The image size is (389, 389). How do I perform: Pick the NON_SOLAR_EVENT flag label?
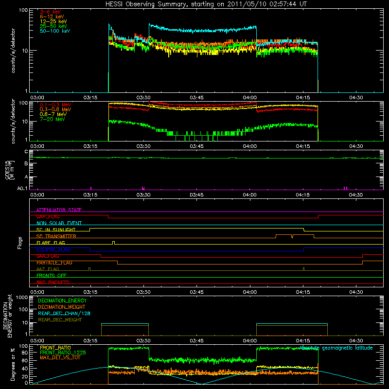pyautogui.click(x=59, y=223)
